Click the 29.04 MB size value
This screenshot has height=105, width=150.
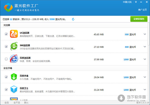pyautogui.click(x=99, y=77)
